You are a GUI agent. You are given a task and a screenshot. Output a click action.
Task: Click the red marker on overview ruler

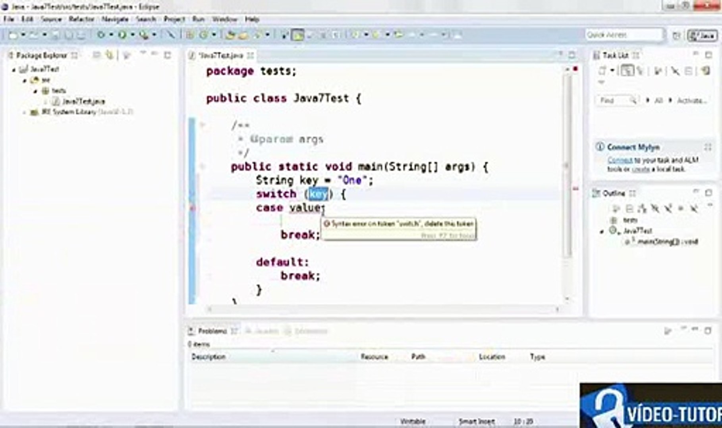(575, 189)
